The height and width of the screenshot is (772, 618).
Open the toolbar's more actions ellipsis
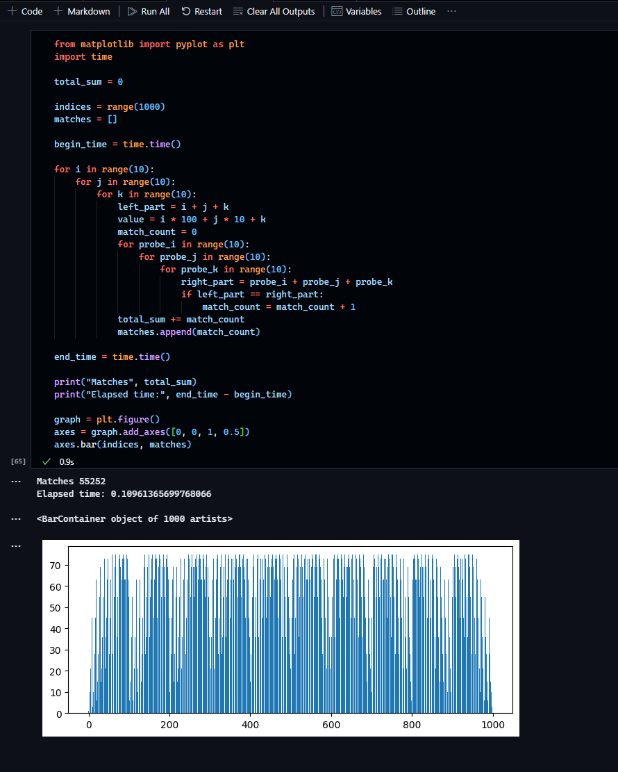[452, 11]
